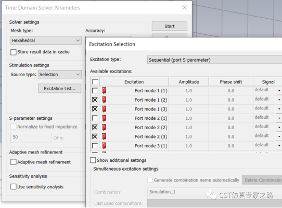282x208 pixels.
Task: Click red port icon for Port mode 3 (1)
Action: [x=104, y=146]
